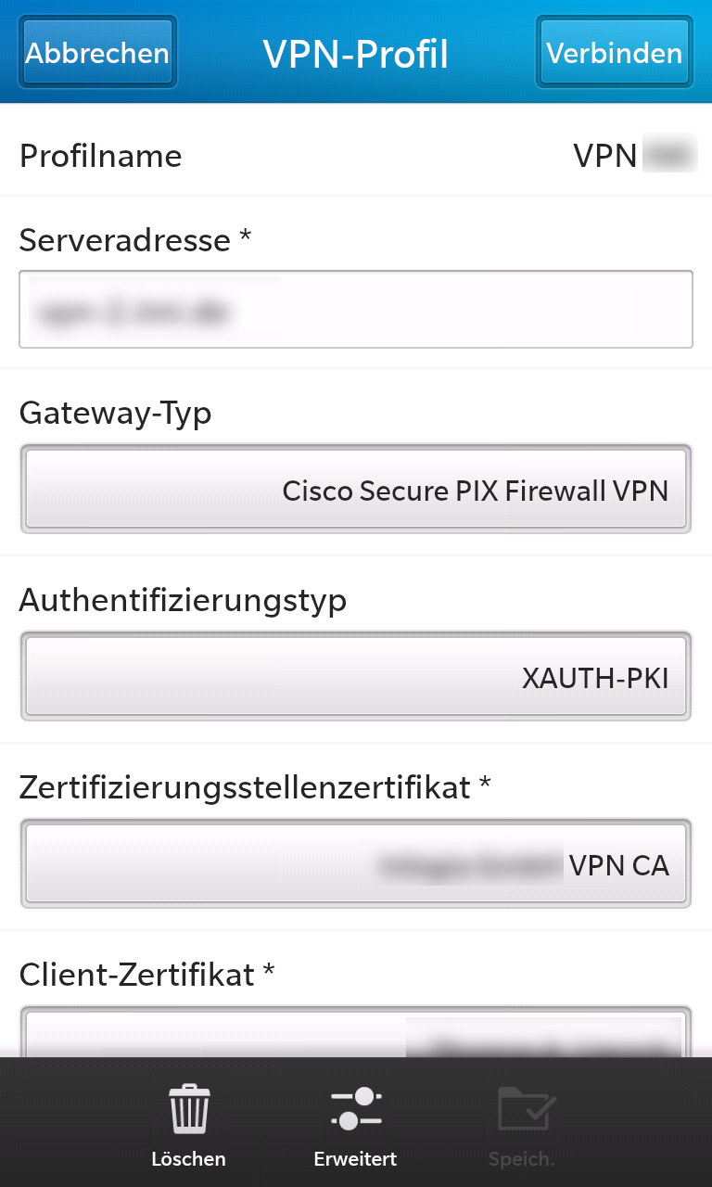Focus the Serveradresse input field

pyautogui.click(x=356, y=309)
